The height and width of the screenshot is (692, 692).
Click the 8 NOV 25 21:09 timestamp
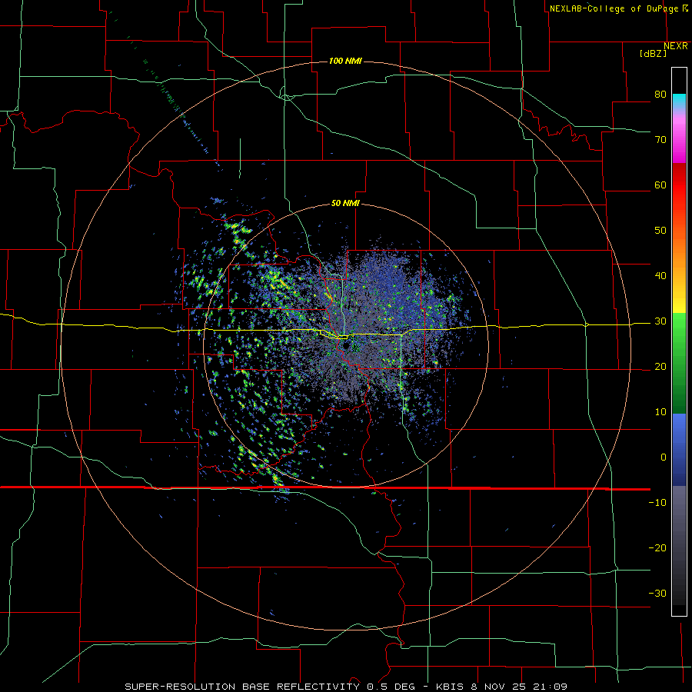click(x=520, y=687)
